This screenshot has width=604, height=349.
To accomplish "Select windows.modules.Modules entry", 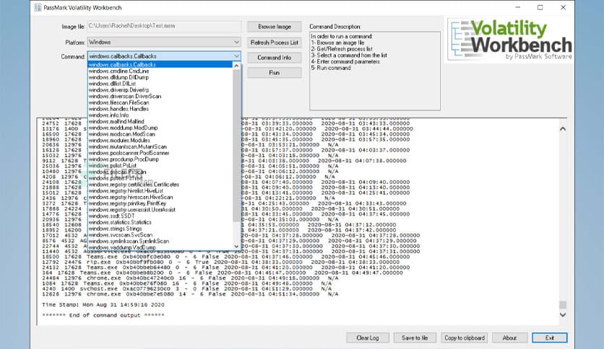I will [160, 141].
